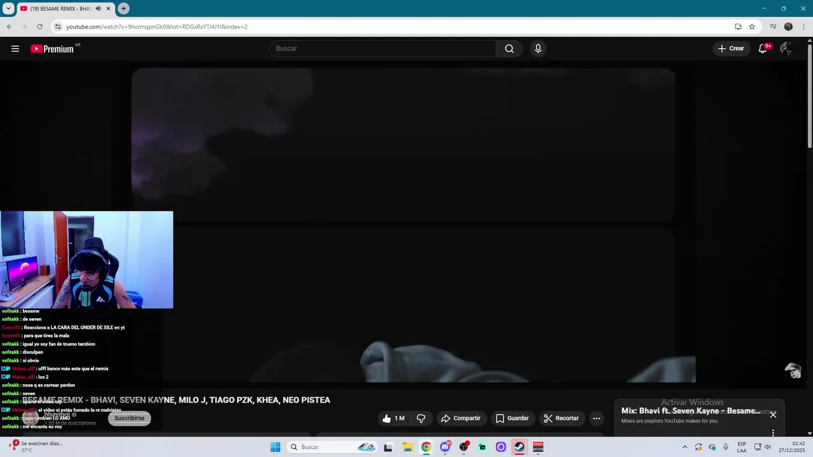Image resolution: width=813 pixels, height=457 pixels.
Task: Open Task View on the taskbar
Action: tap(388, 447)
